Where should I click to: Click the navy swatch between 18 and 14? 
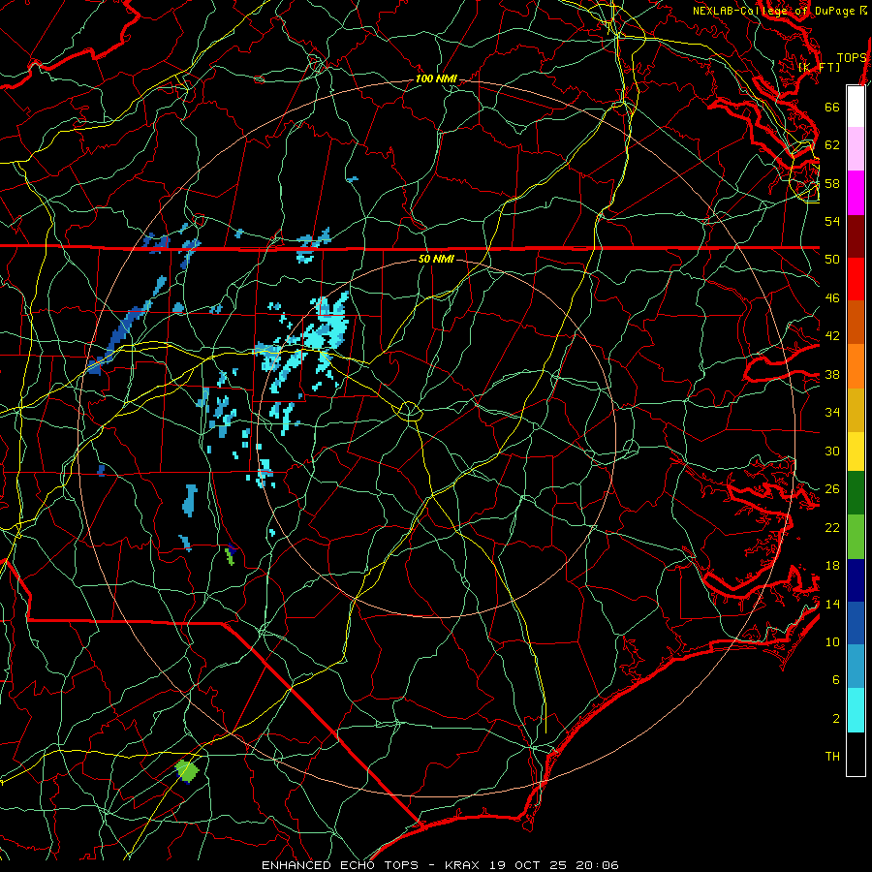coord(856,580)
